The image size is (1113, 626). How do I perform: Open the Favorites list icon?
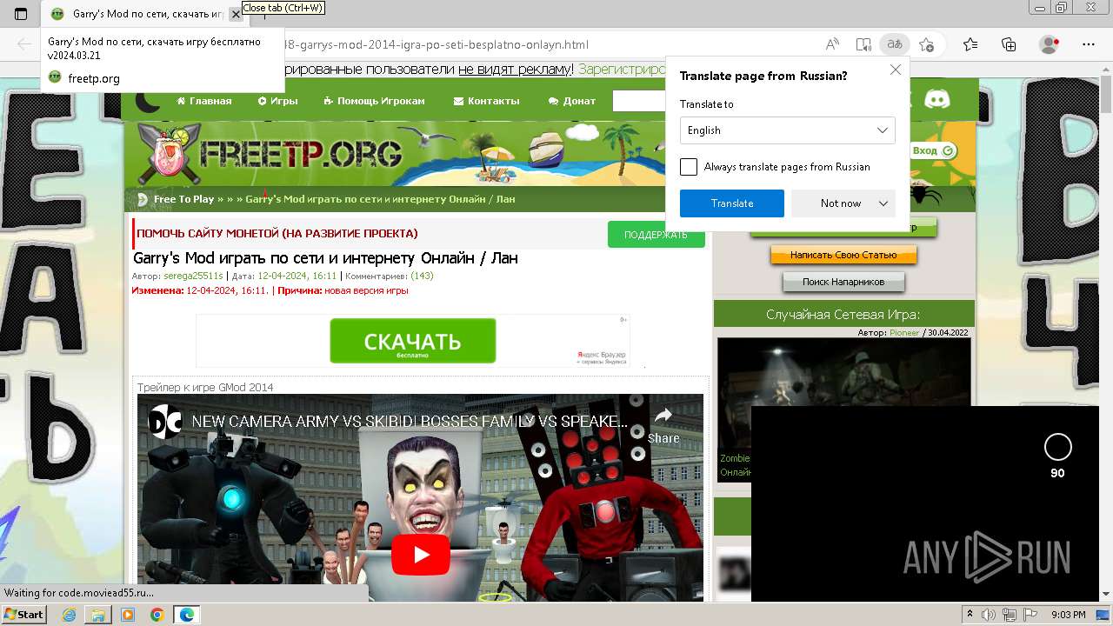970,44
